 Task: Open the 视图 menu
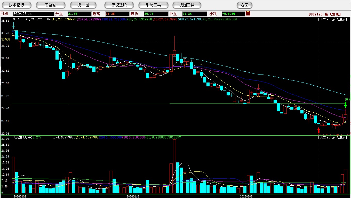coord(83,5)
